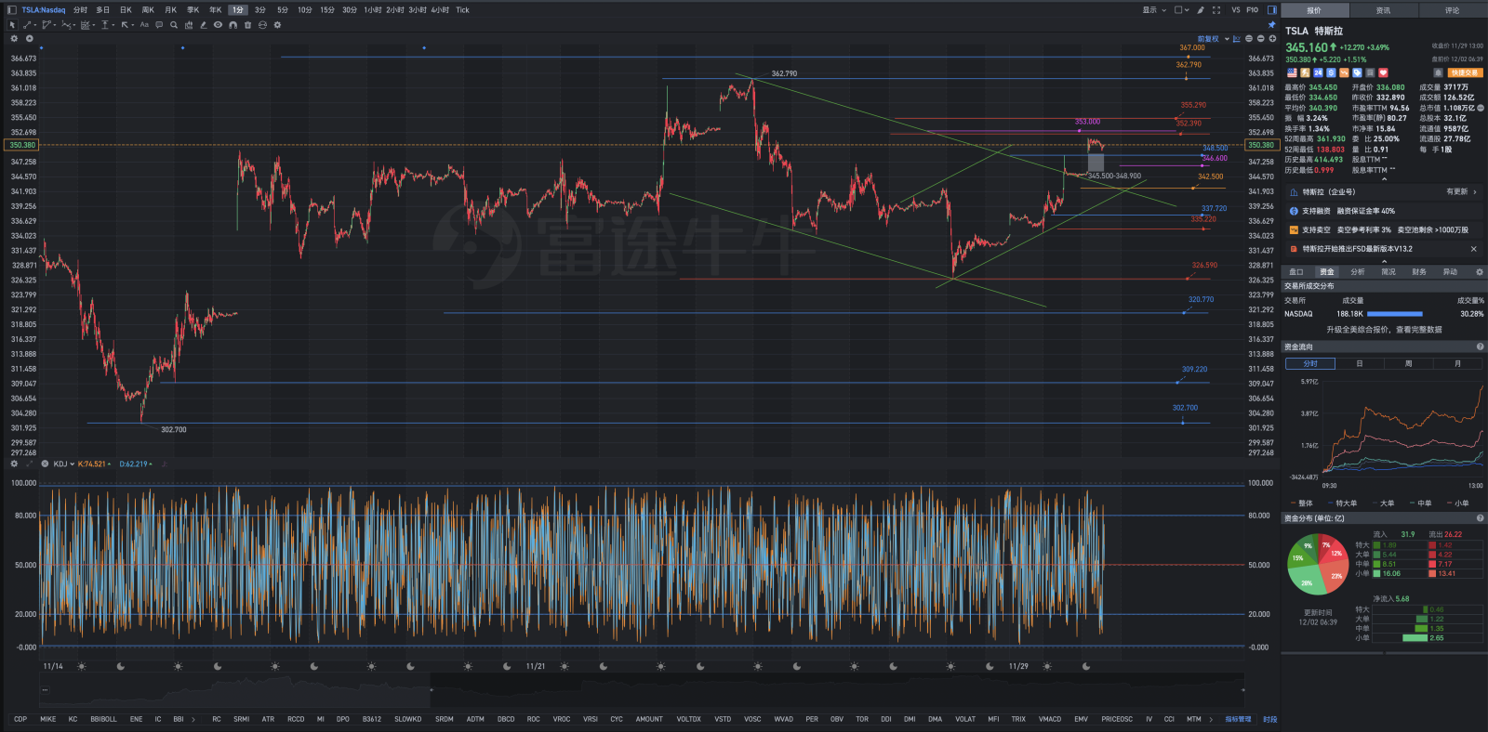The width and height of the screenshot is (1488, 732).
Task: Click the zoom out minus chart icon
Action: [x=1260, y=39]
